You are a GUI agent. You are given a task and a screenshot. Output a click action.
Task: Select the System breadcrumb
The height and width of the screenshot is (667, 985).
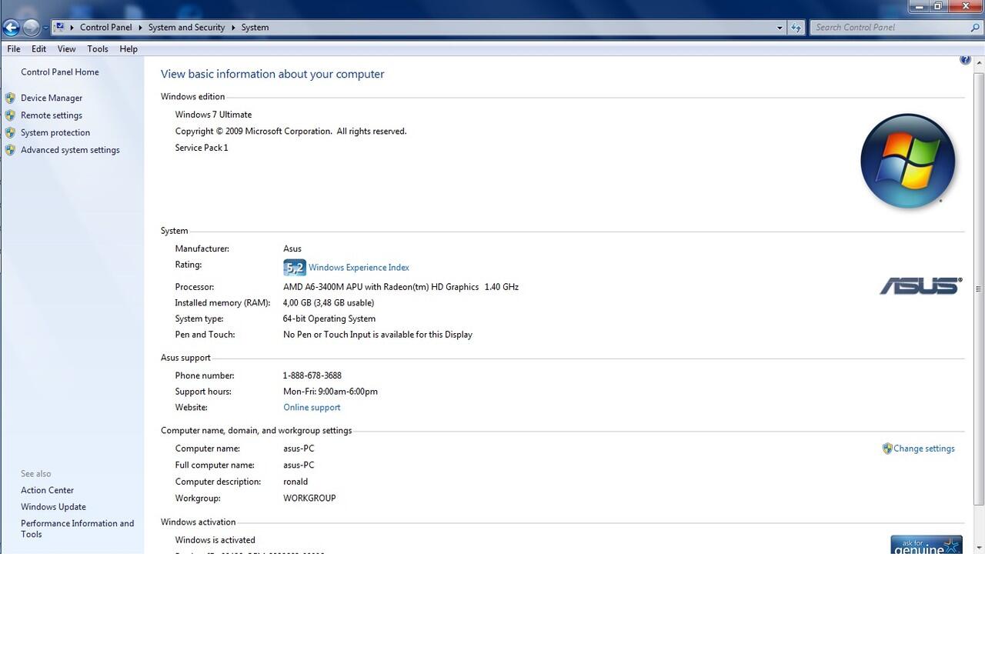point(255,27)
